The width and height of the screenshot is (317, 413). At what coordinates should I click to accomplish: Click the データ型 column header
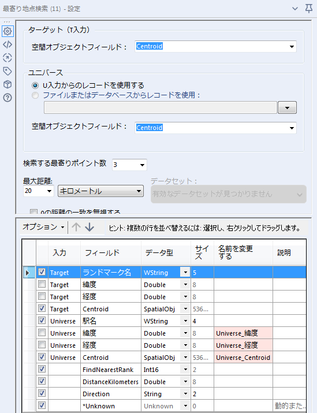click(x=166, y=252)
